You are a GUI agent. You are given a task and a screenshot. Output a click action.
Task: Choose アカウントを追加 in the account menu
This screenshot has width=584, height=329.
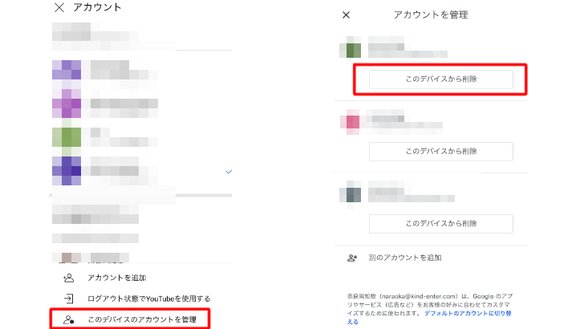117,278
